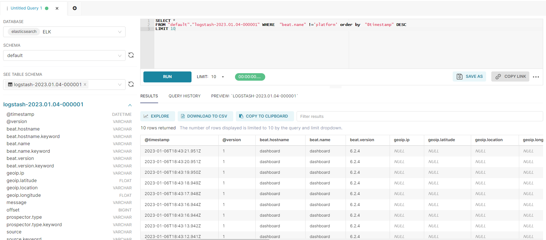Screen dimensions: 546x240
Task: Click the drag handle on Untitled Query tab
Action: (x=7, y=8)
